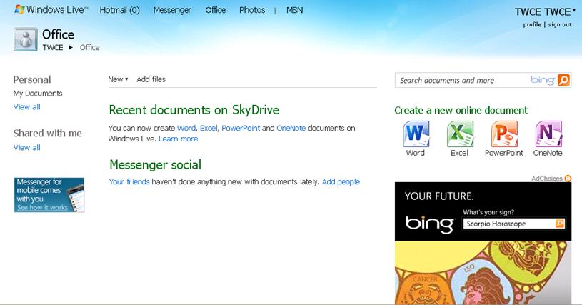Select Office in top navigation
This screenshot has width=582, height=305.
pyautogui.click(x=215, y=11)
